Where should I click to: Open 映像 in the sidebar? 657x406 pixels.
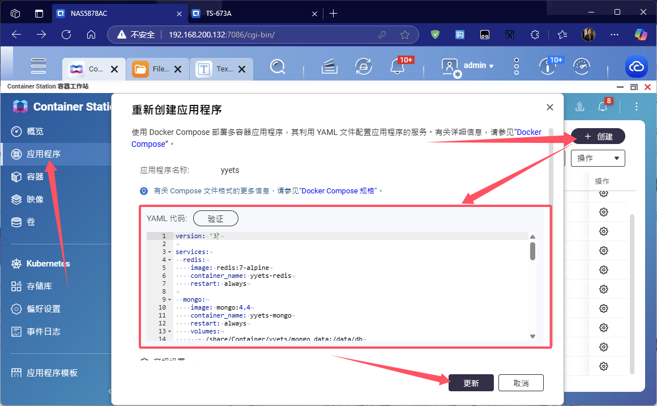(x=35, y=200)
